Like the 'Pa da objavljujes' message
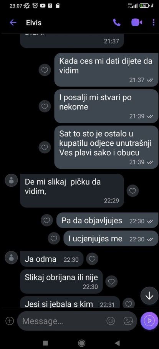The width and height of the screenshot is (159, 349). click(47, 220)
